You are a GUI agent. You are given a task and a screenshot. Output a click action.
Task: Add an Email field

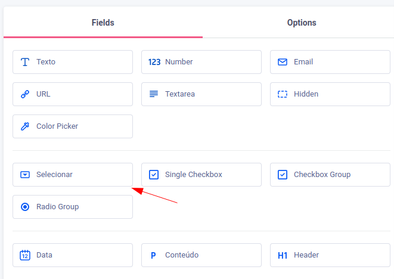pyautogui.click(x=330, y=62)
